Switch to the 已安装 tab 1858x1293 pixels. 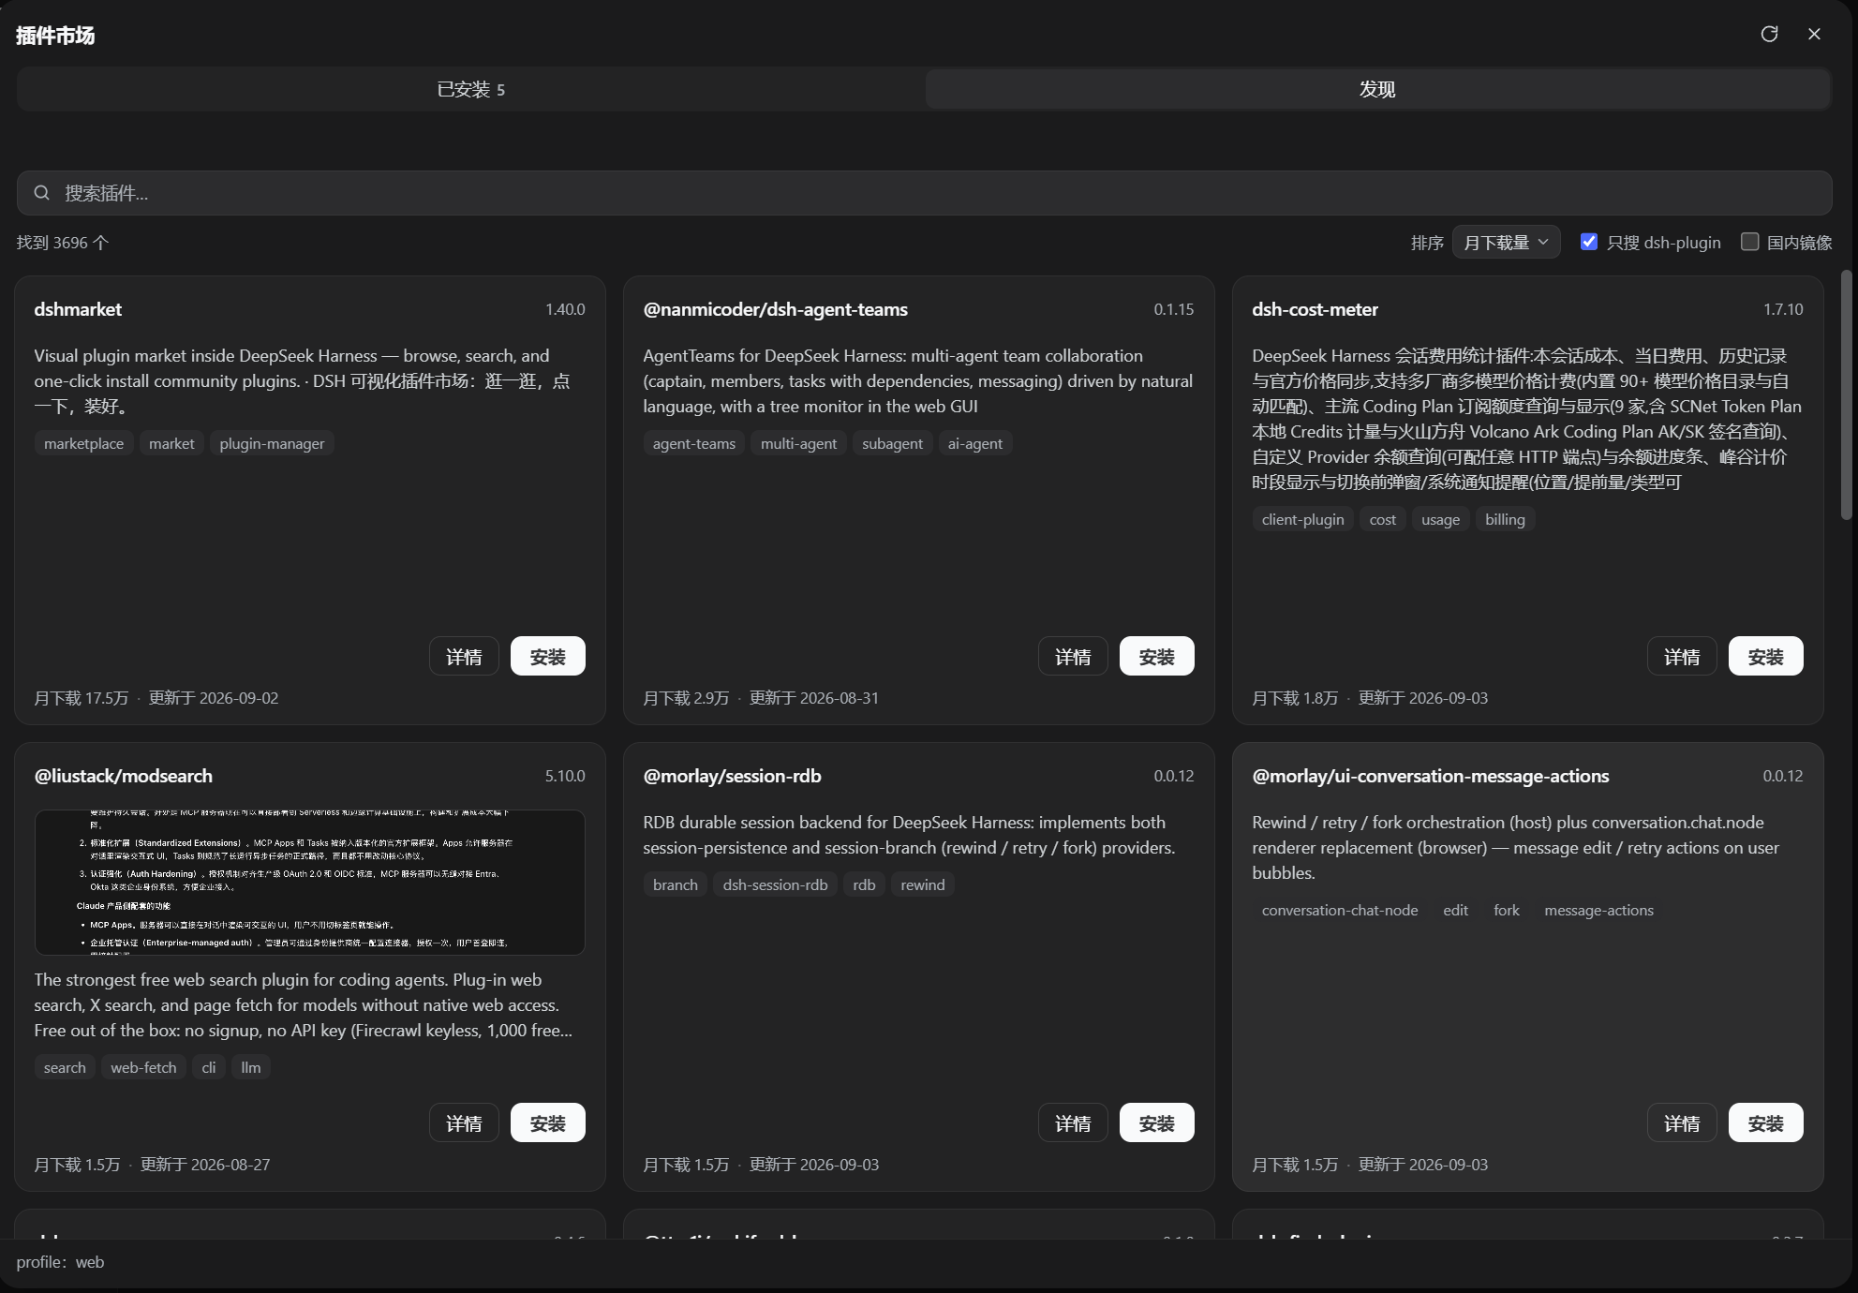pyautogui.click(x=470, y=89)
